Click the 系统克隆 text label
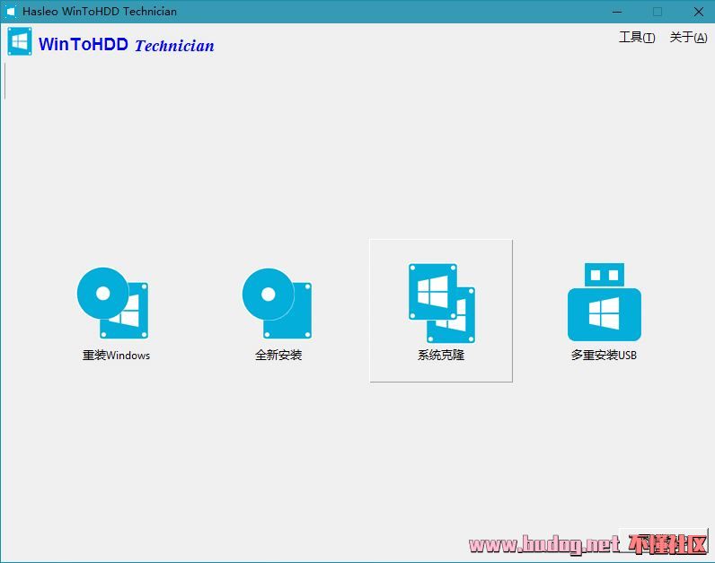 point(441,355)
